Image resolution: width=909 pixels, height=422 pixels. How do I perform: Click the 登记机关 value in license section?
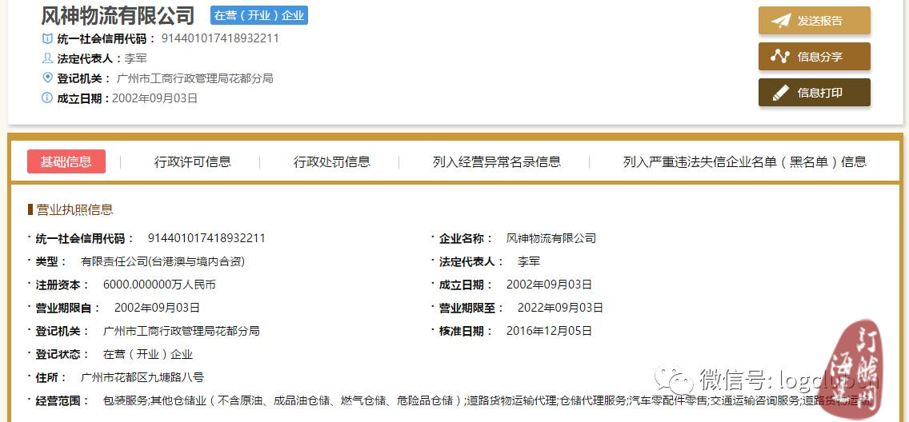(x=181, y=331)
